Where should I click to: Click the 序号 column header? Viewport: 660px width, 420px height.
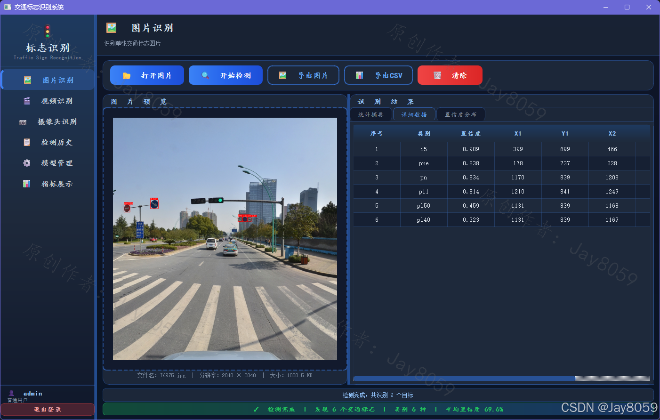coord(377,134)
